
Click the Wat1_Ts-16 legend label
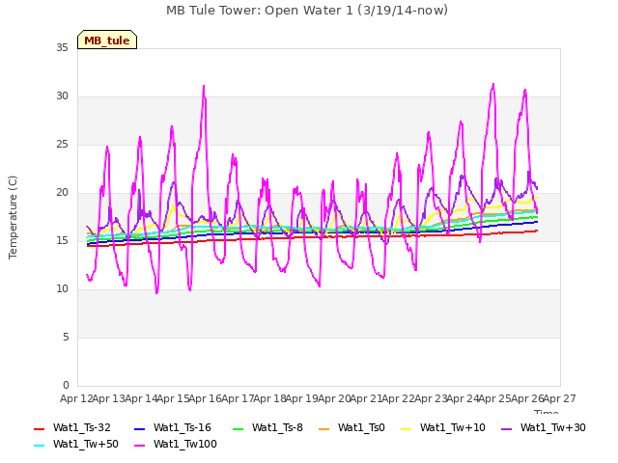(183, 428)
